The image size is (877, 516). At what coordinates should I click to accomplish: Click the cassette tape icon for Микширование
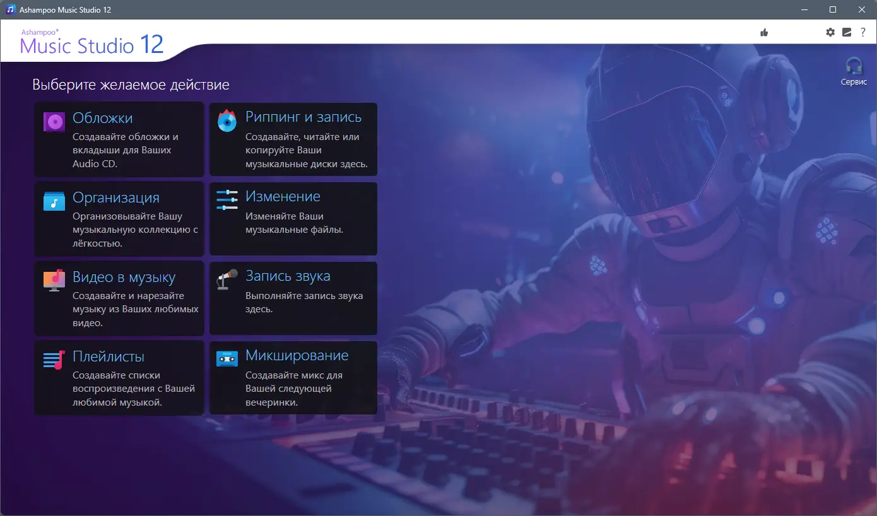[227, 359]
